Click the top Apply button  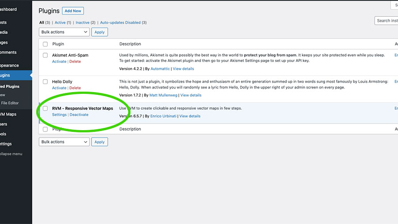99,32
